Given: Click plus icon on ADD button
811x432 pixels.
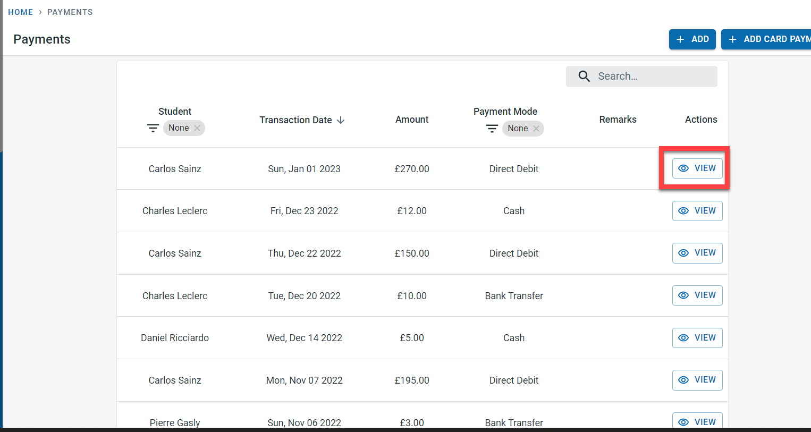Looking at the screenshot, I should coord(680,39).
